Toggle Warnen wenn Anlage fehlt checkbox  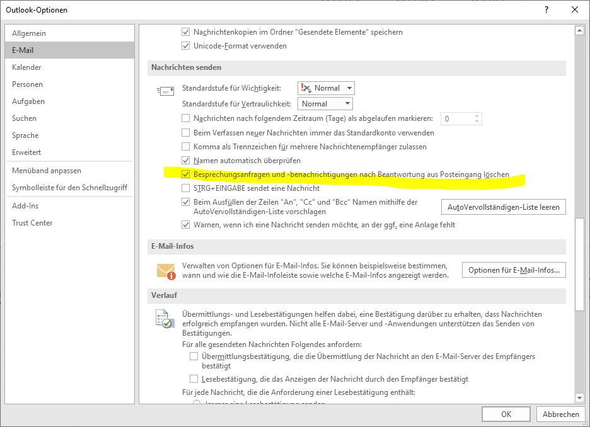coord(185,225)
